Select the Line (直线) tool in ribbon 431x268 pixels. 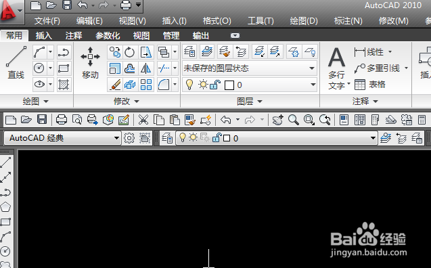pyautogui.click(x=16, y=63)
